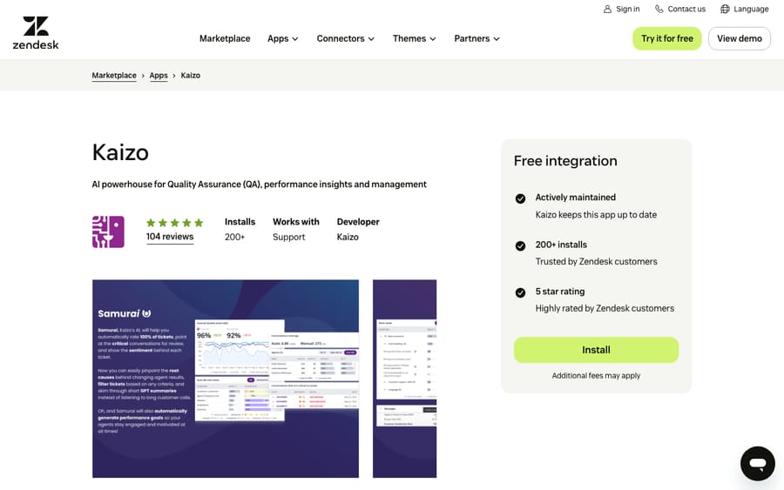The width and height of the screenshot is (784, 490).
Task: Go to Apps breadcrumb link
Action: [159, 76]
